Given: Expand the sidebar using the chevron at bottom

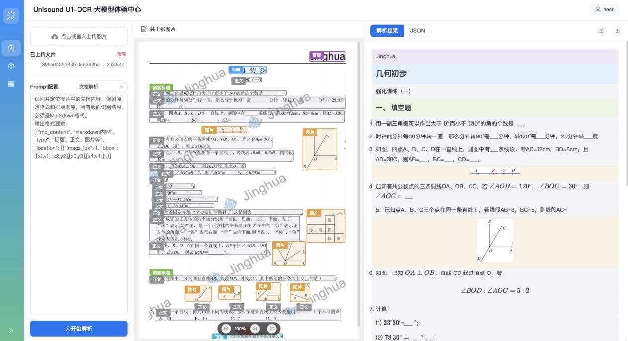Looking at the screenshot, I should pos(11,330).
